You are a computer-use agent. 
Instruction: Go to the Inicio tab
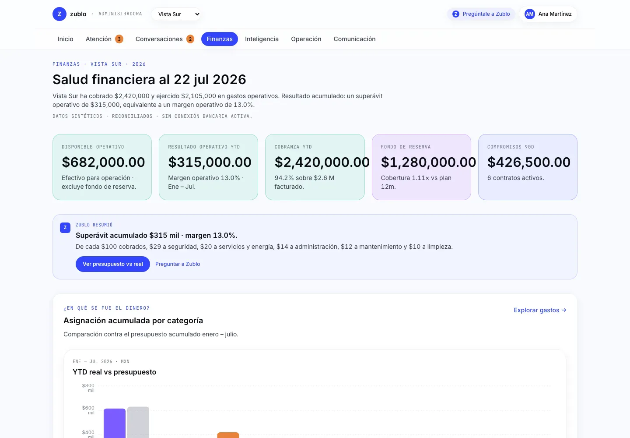click(66, 39)
